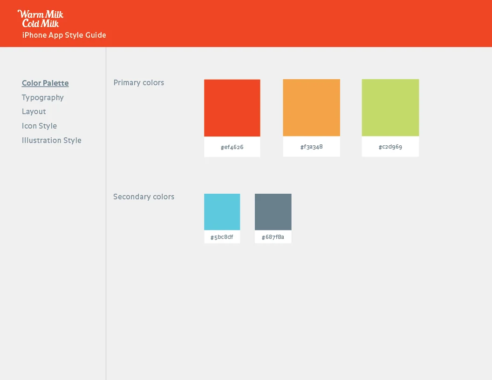The image size is (492, 380).
Task: Open the Color Palette section
Action: coord(45,83)
